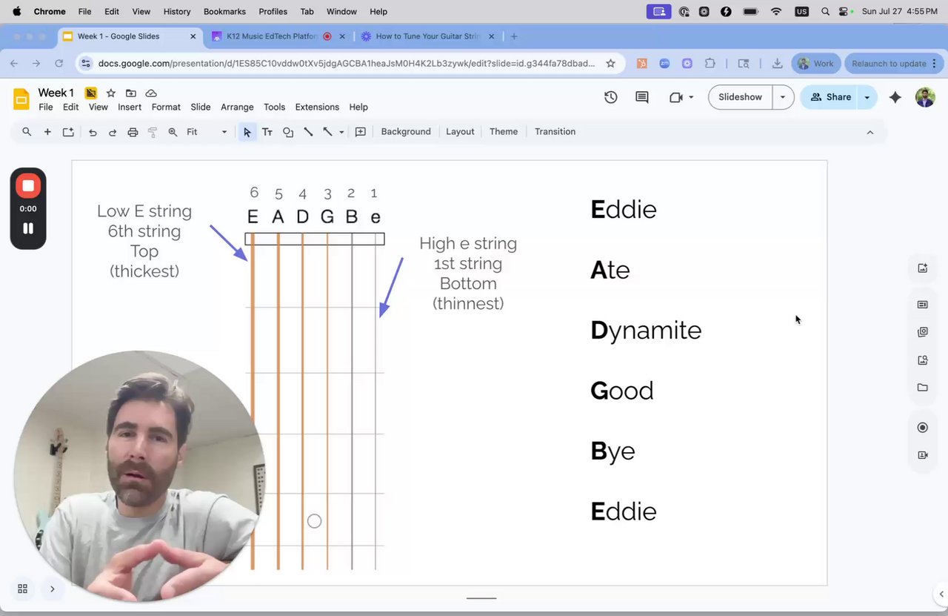This screenshot has height=616, width=948.
Task: Open the Slide menu
Action: click(x=201, y=107)
